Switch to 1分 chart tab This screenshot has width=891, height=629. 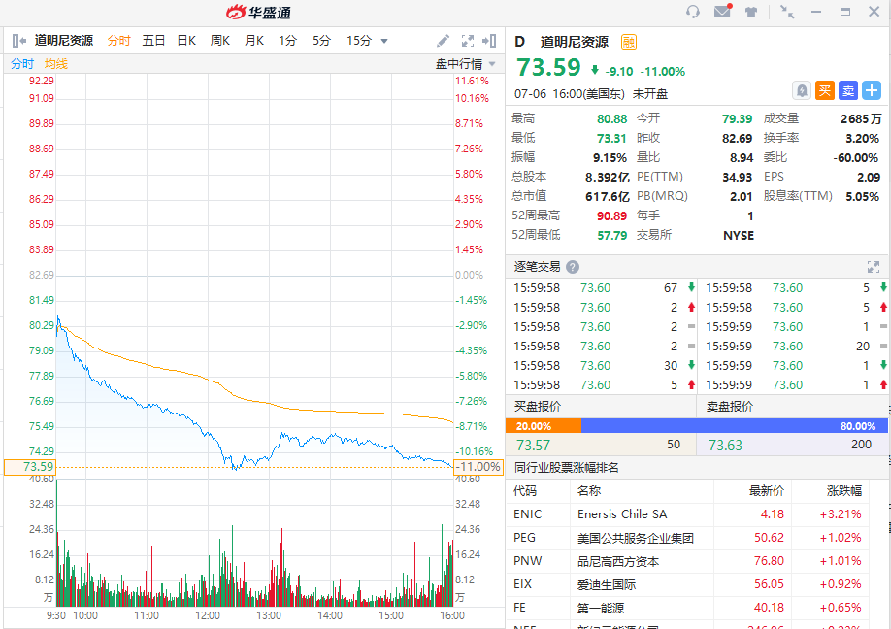pyautogui.click(x=287, y=41)
